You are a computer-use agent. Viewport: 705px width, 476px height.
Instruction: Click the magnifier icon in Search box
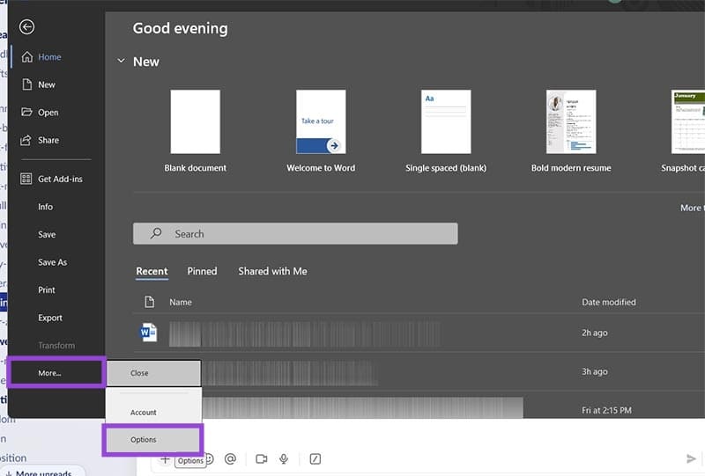click(x=156, y=233)
